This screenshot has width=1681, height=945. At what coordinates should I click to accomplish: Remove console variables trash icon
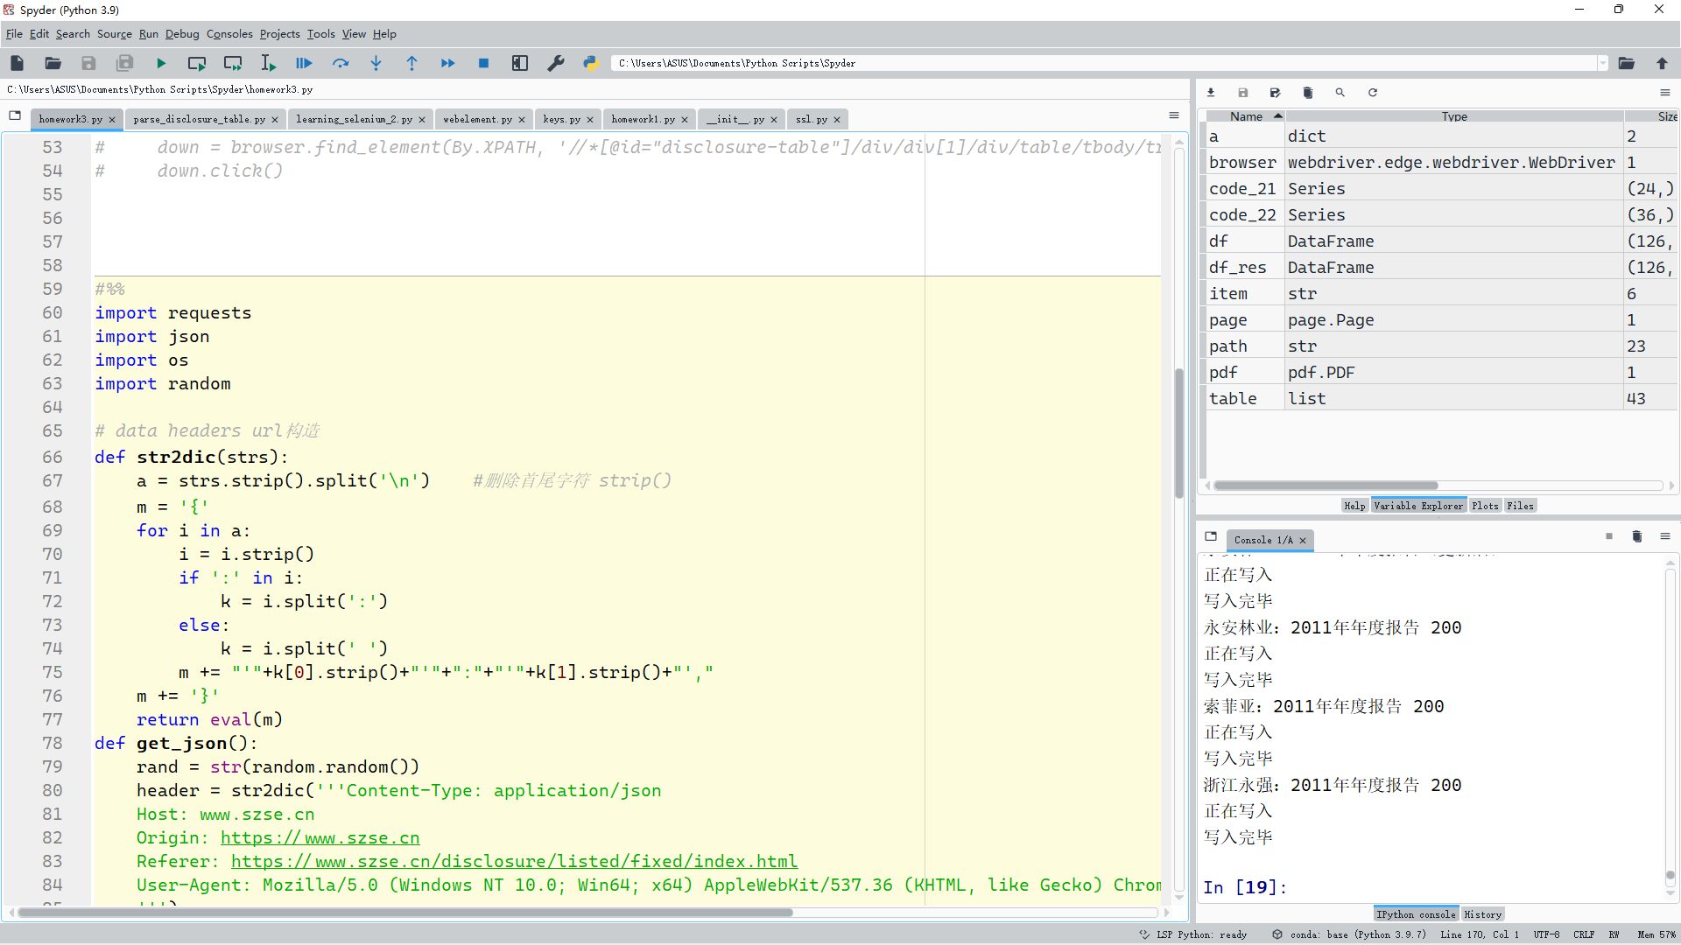pyautogui.click(x=1636, y=536)
